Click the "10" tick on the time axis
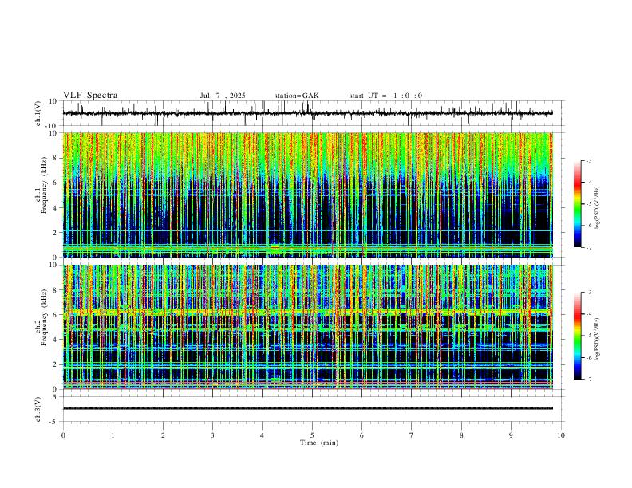The image size is (632, 488). 561,435
